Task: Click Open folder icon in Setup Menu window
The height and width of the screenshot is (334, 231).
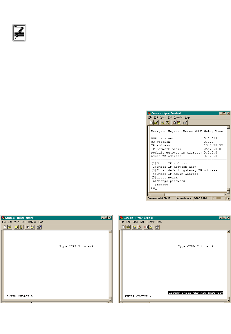Action: click(156, 122)
